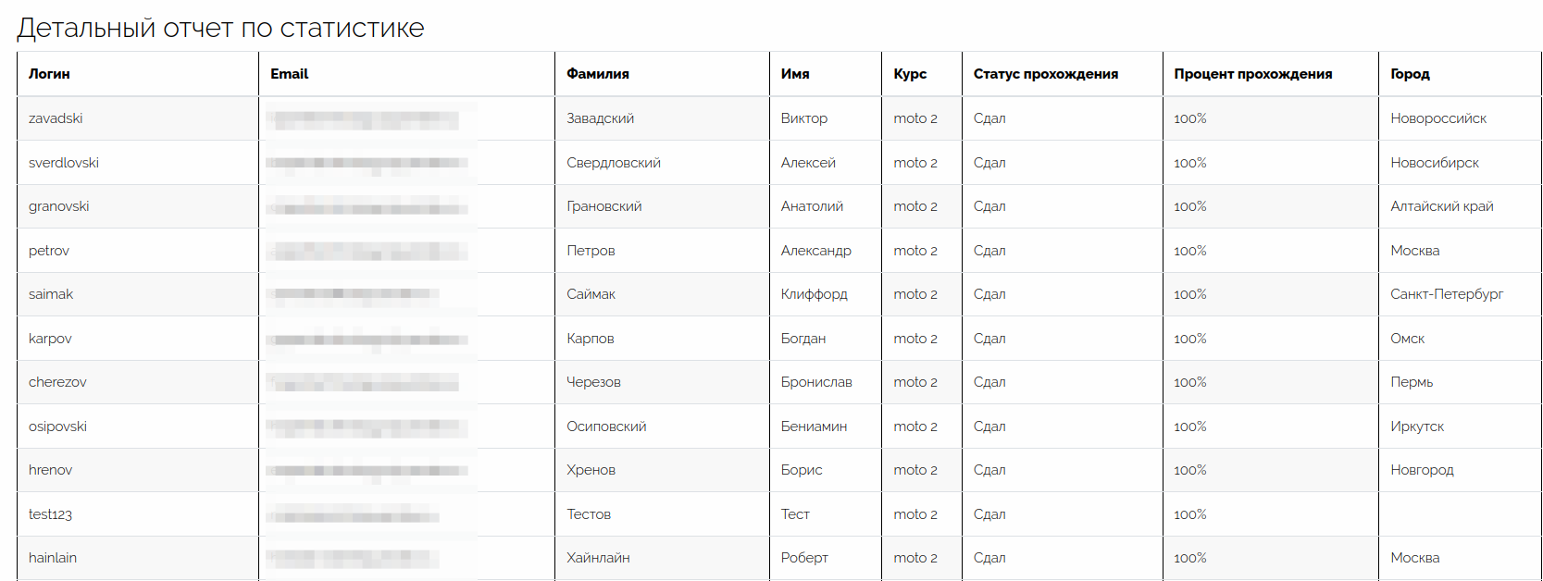Select the sverdlovski login cell

pyautogui.click(x=64, y=163)
